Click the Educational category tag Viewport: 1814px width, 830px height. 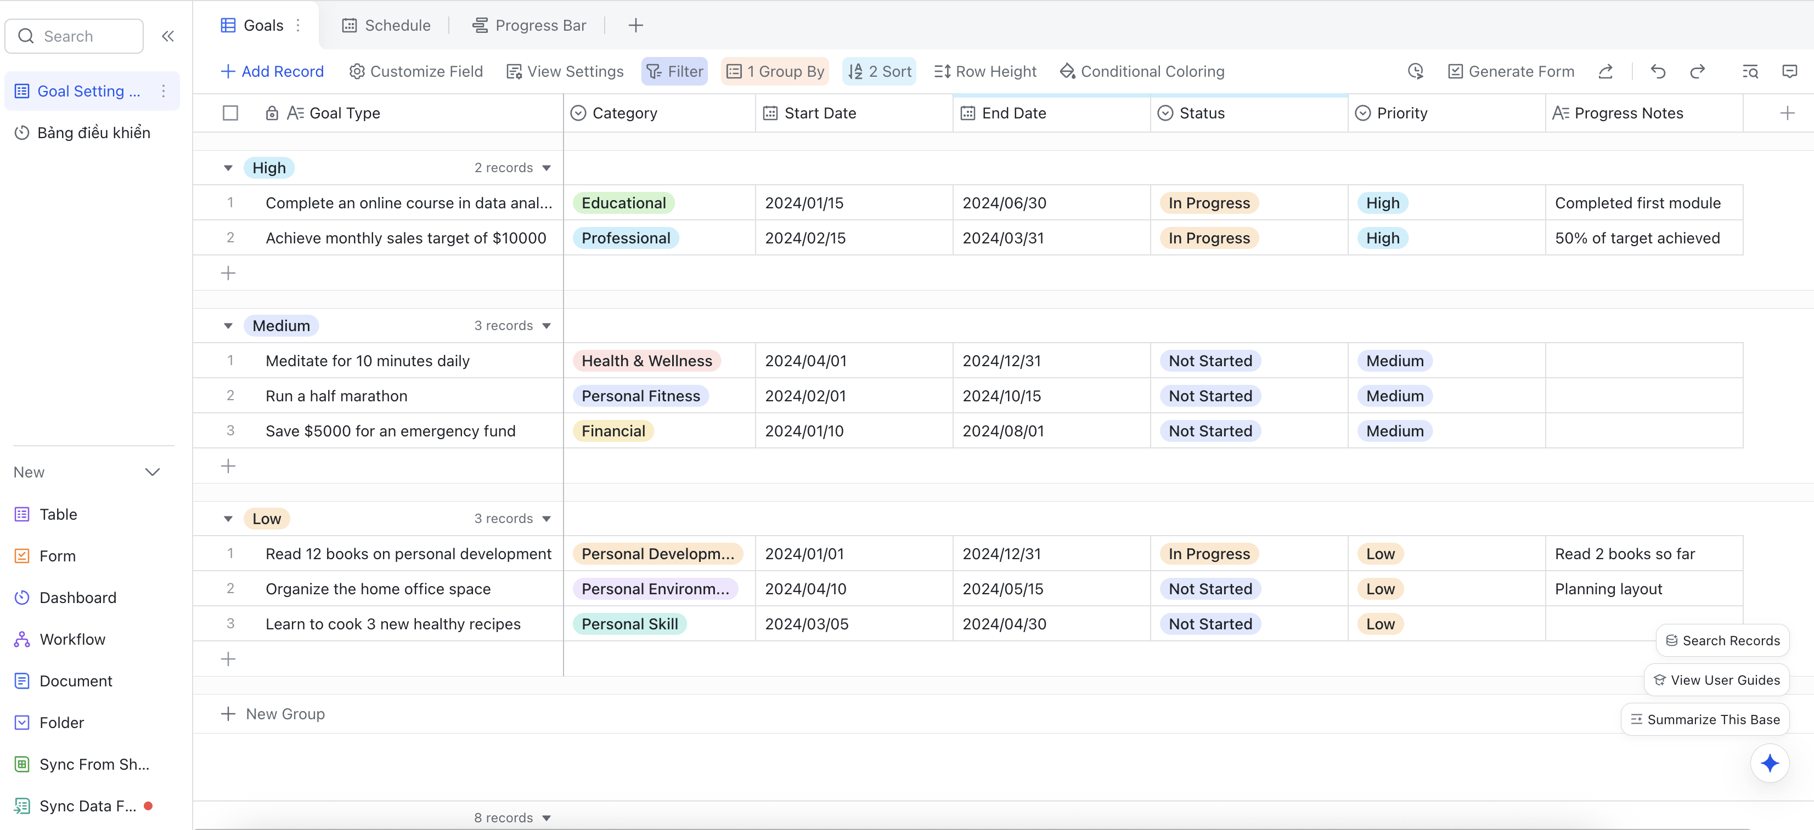click(623, 203)
